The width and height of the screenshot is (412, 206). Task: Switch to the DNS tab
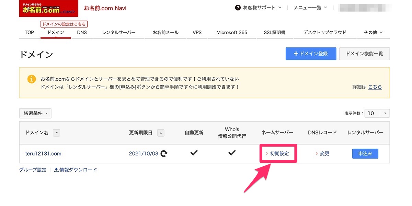82,33
